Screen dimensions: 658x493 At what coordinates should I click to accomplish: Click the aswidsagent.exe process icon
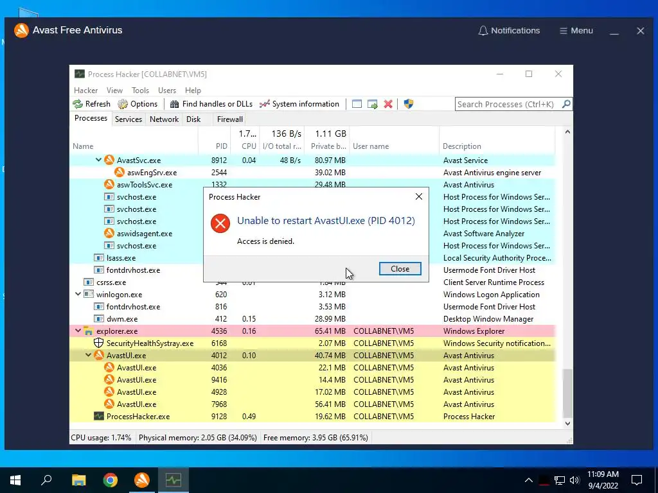109,233
